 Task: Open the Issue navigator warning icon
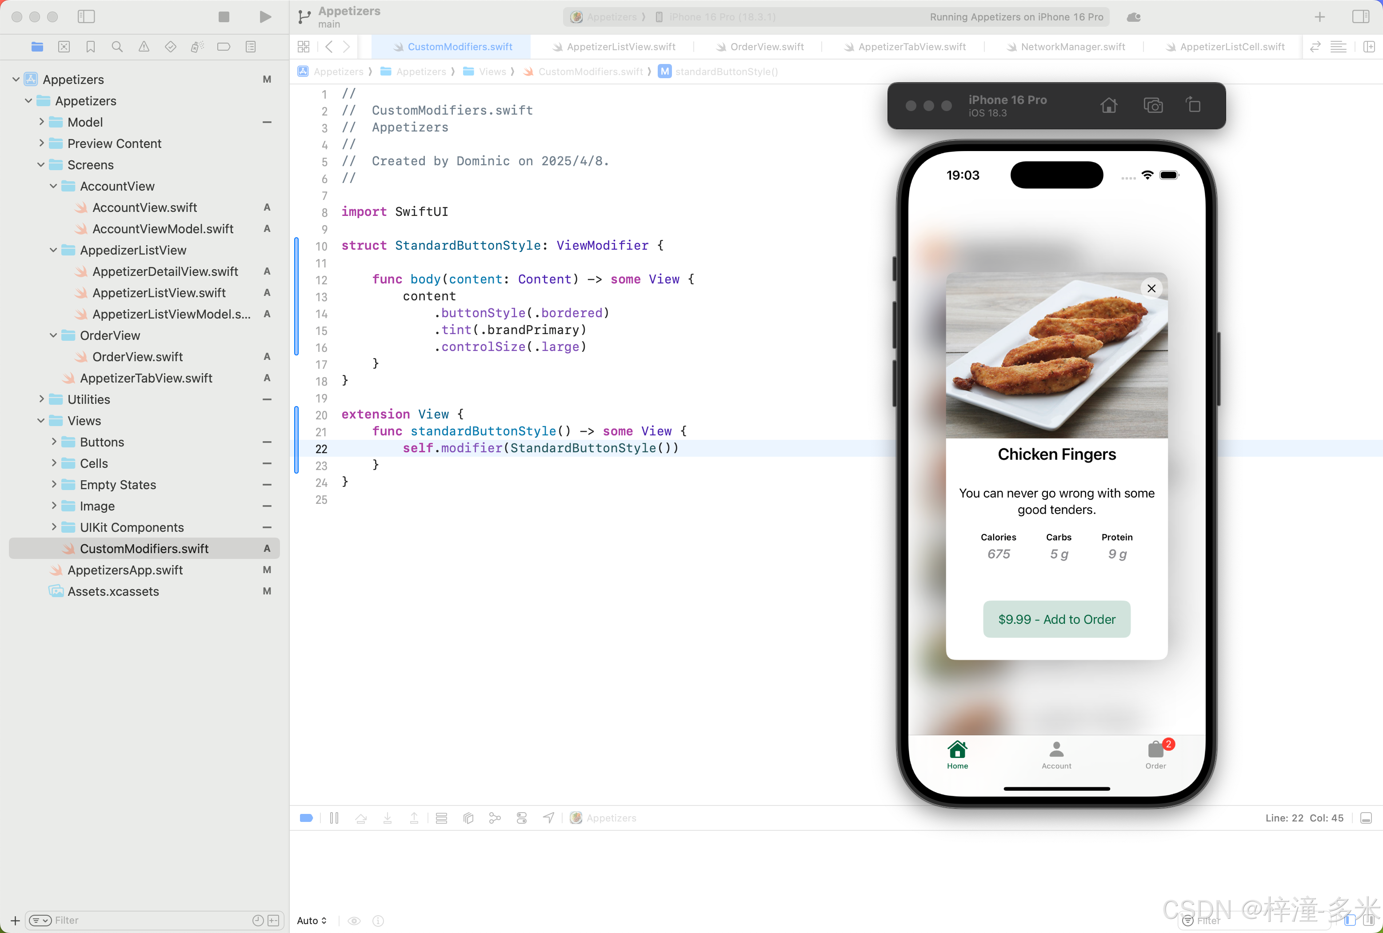[x=144, y=46]
